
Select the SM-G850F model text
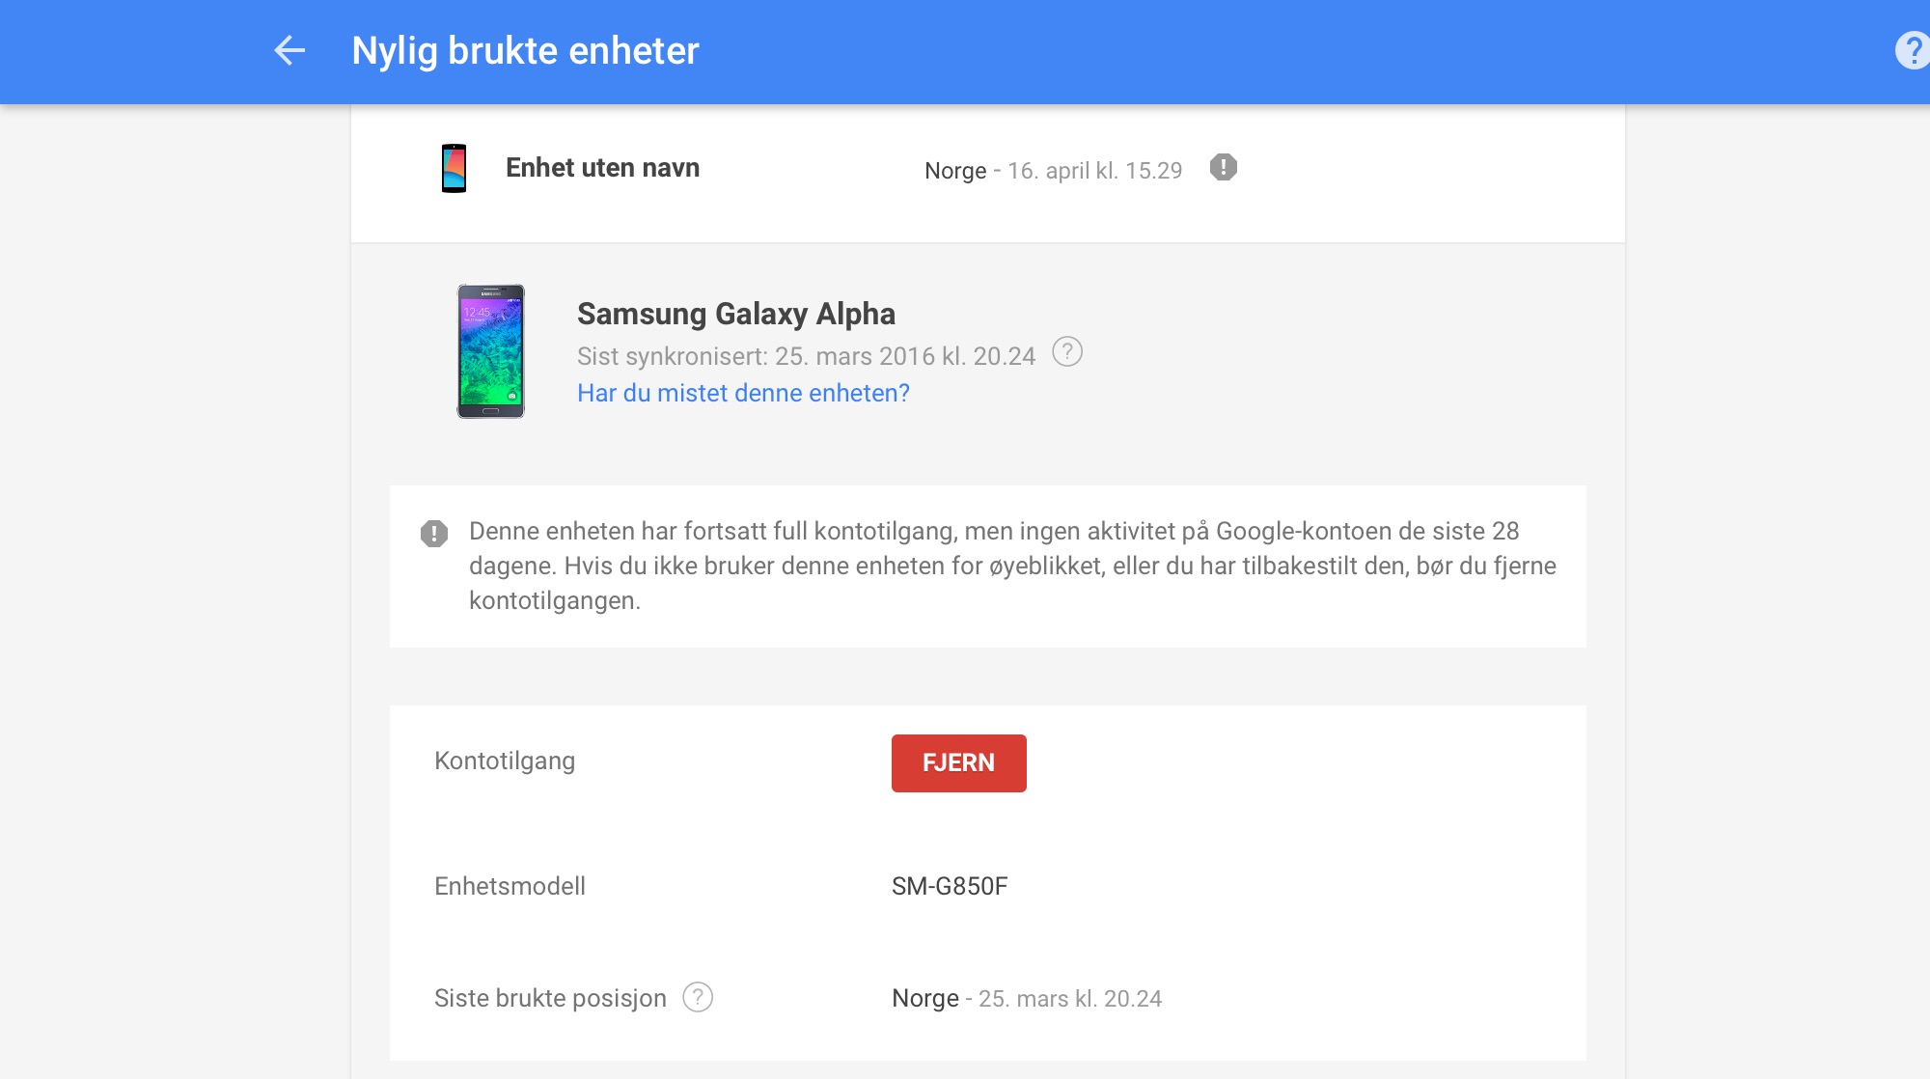point(950,887)
